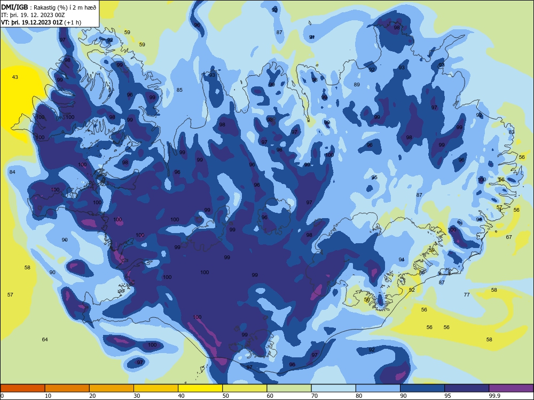Click the '20' legend scale label
Image resolution: width=534 pixels, height=400 pixels.
tap(92, 396)
